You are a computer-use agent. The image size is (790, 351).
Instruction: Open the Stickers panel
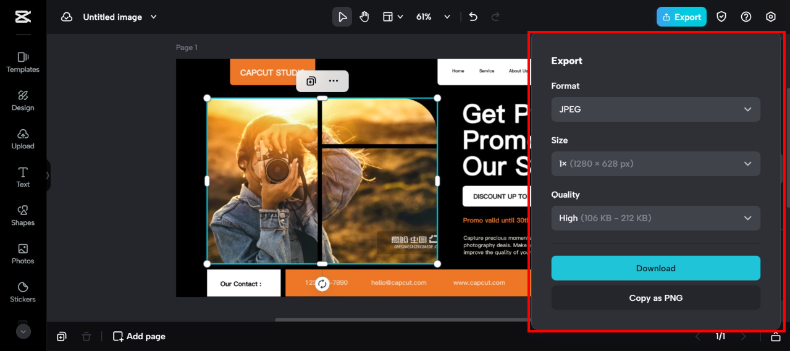tap(23, 292)
